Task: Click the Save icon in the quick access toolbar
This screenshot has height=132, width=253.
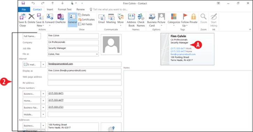Action: click(23, 3)
